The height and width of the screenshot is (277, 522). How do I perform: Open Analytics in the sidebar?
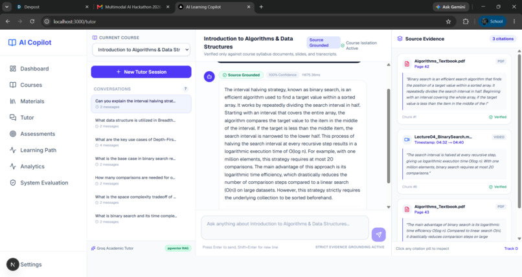click(x=27, y=166)
